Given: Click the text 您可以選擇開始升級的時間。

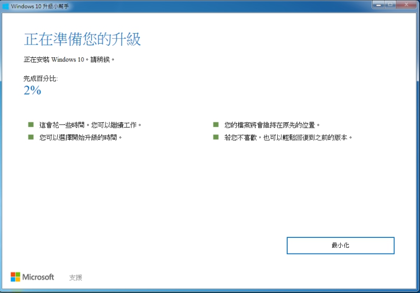Looking at the screenshot, I should tap(81, 138).
